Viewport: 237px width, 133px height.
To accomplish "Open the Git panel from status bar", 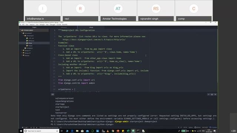I will 205,127.
